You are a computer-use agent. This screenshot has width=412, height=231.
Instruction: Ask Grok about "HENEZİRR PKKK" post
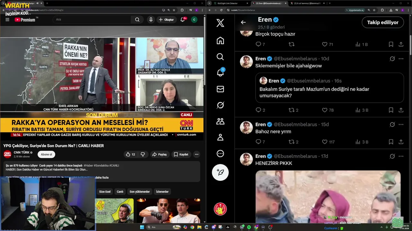click(x=392, y=156)
